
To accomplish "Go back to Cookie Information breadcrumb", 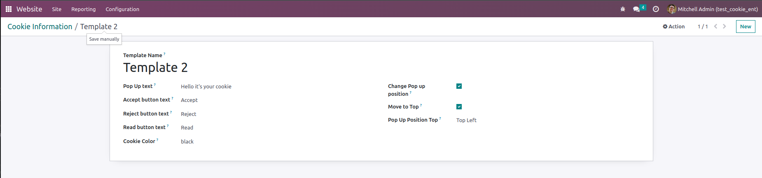I will click(40, 26).
